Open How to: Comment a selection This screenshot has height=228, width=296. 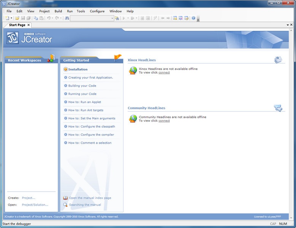(90, 142)
